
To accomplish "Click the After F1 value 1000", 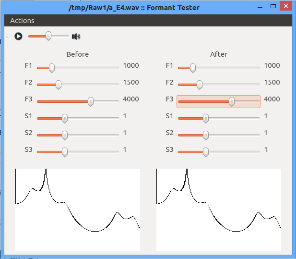I will pos(272,65).
